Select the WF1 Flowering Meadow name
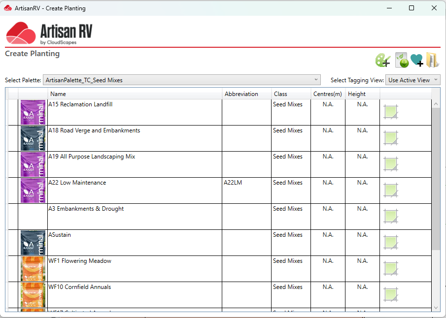This screenshot has width=446, height=318. [80, 261]
